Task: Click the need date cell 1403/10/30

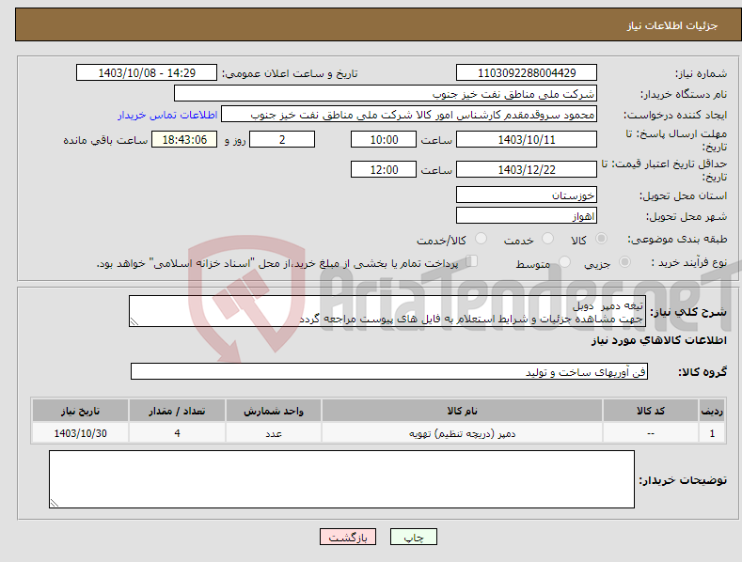Action: coord(81,433)
